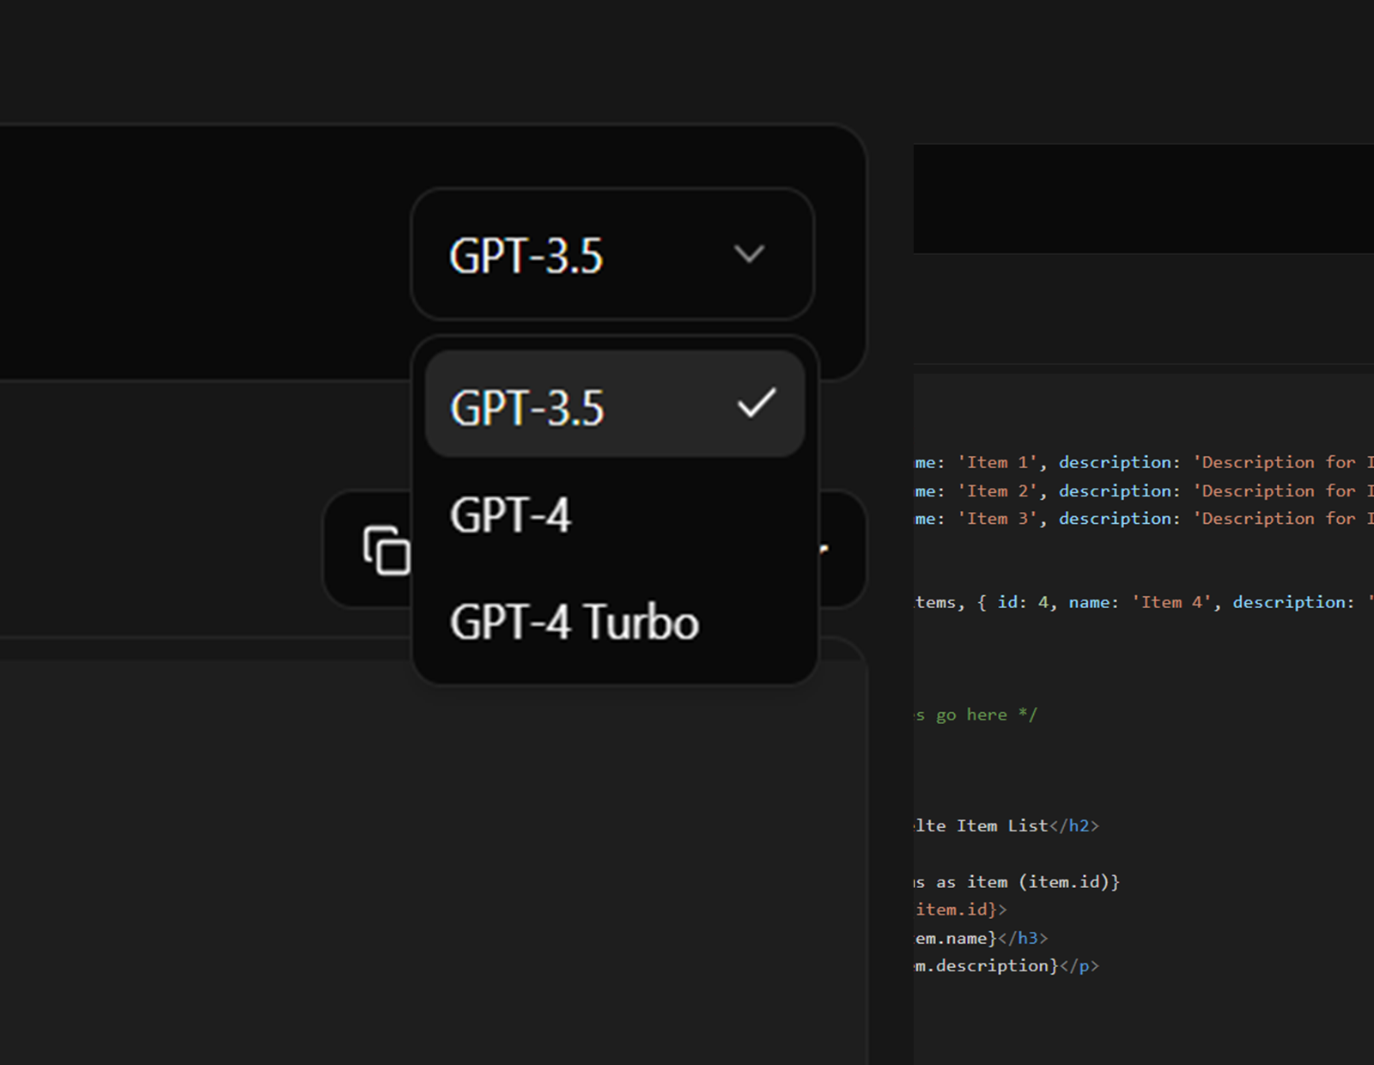The width and height of the screenshot is (1374, 1065).
Task: Click the 'id: 4' property in code
Action: tap(1023, 603)
